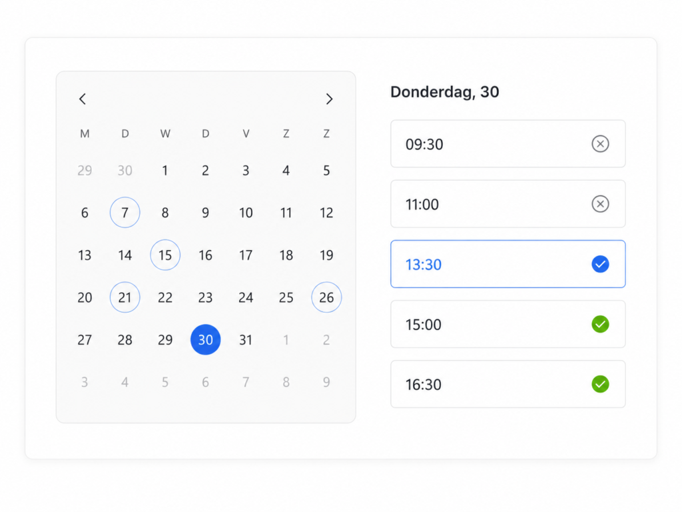Choose date 31 in the calendar
Viewport: 682px width, 512px height.
click(246, 339)
